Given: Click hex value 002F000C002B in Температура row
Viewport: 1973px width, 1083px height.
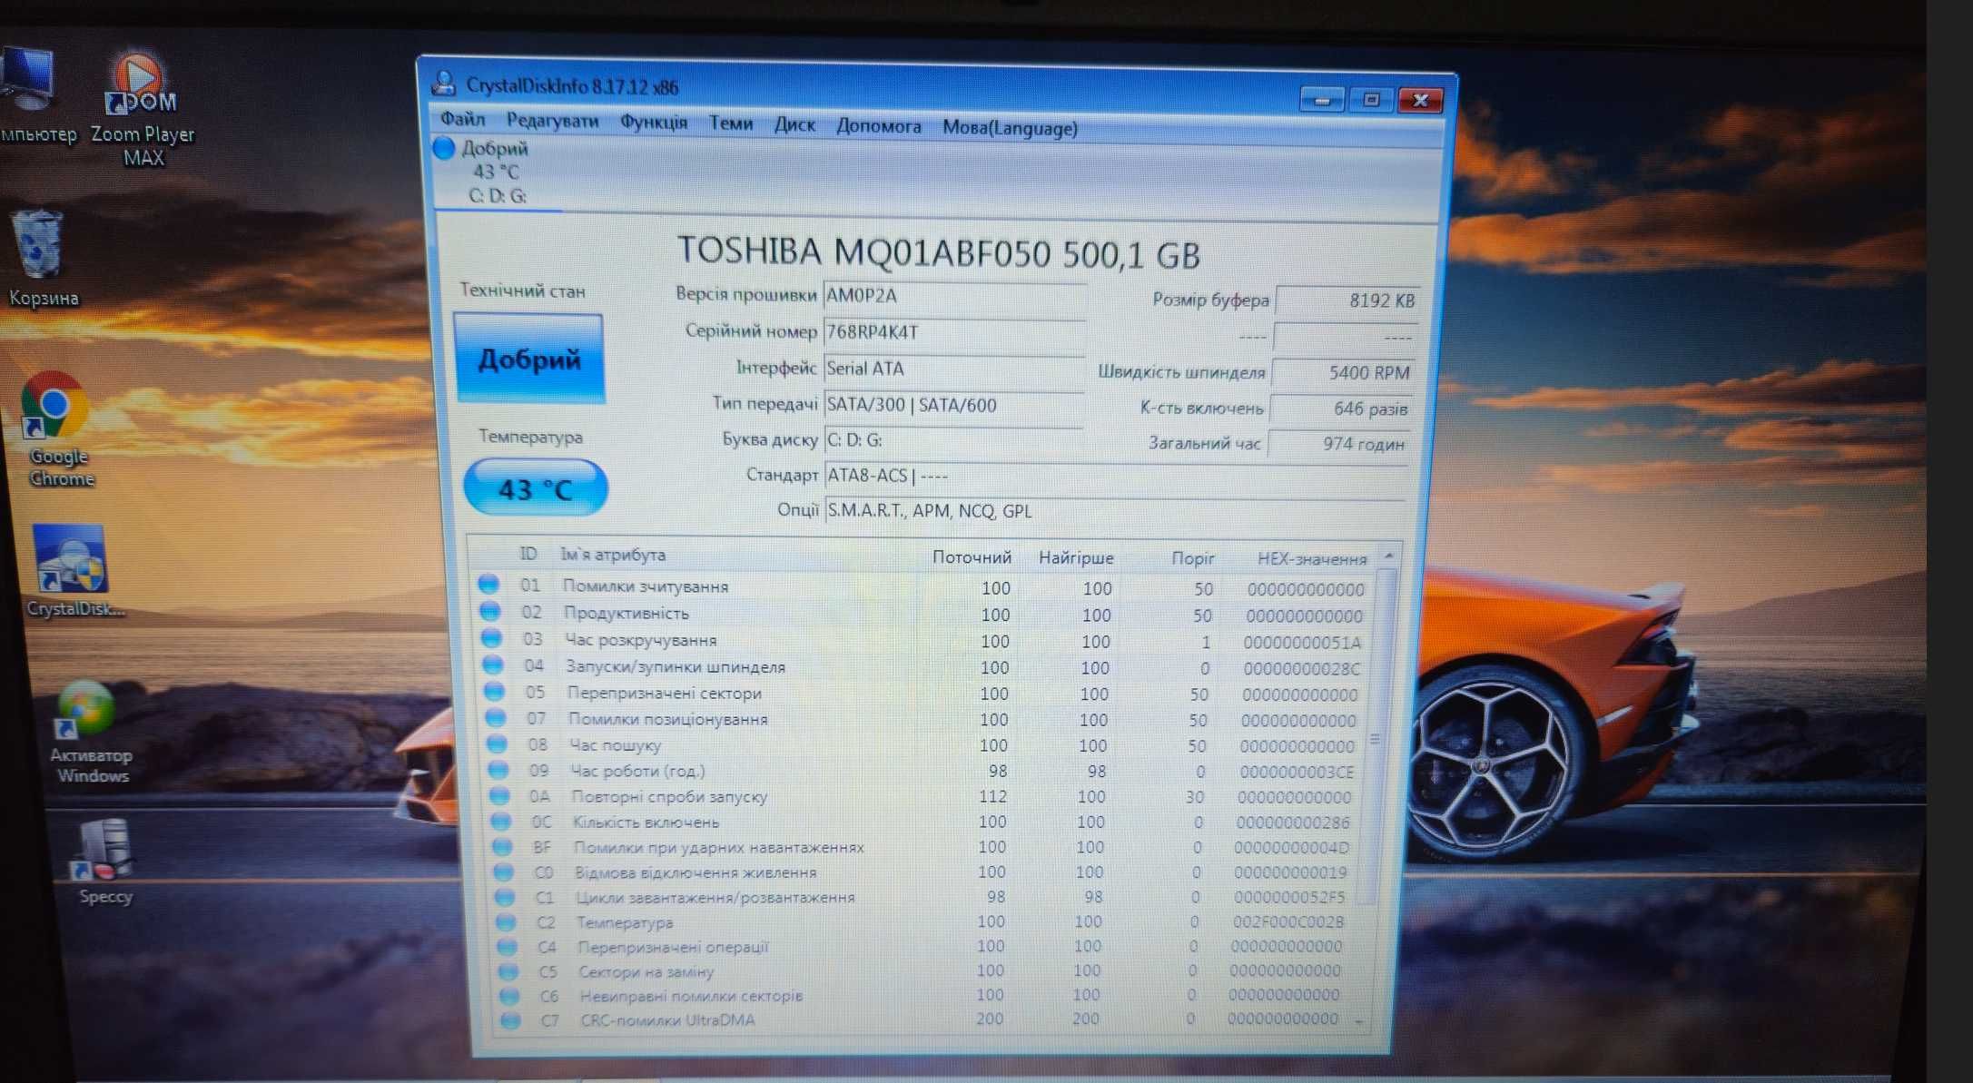Looking at the screenshot, I should tap(1287, 922).
